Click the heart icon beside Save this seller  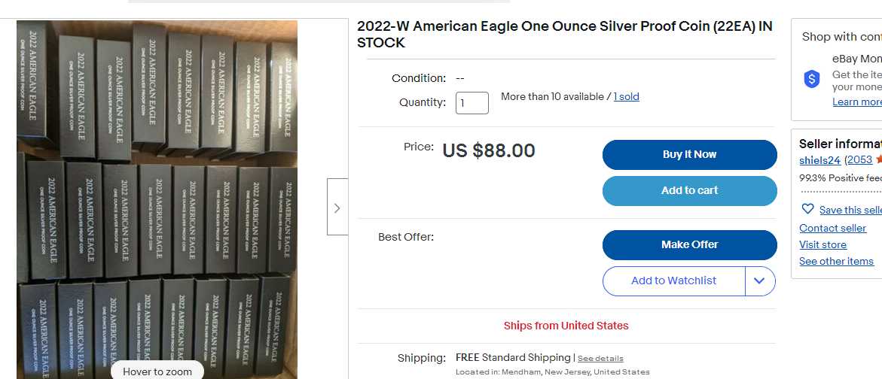point(807,209)
